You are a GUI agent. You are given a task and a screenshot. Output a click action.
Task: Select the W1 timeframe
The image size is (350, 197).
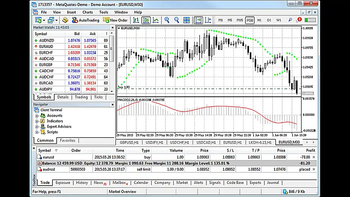(279, 20)
